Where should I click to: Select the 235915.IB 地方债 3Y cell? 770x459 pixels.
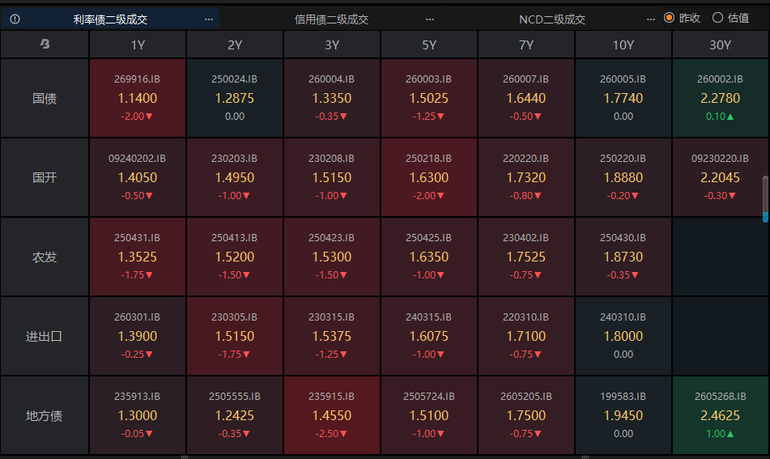332,415
